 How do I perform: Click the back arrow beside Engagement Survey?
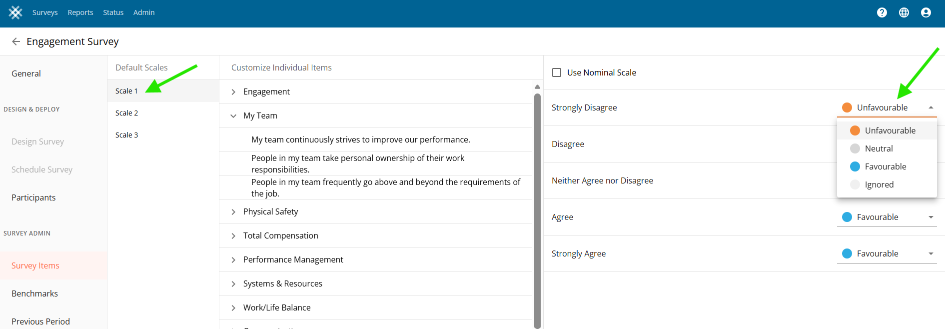pyautogui.click(x=16, y=41)
